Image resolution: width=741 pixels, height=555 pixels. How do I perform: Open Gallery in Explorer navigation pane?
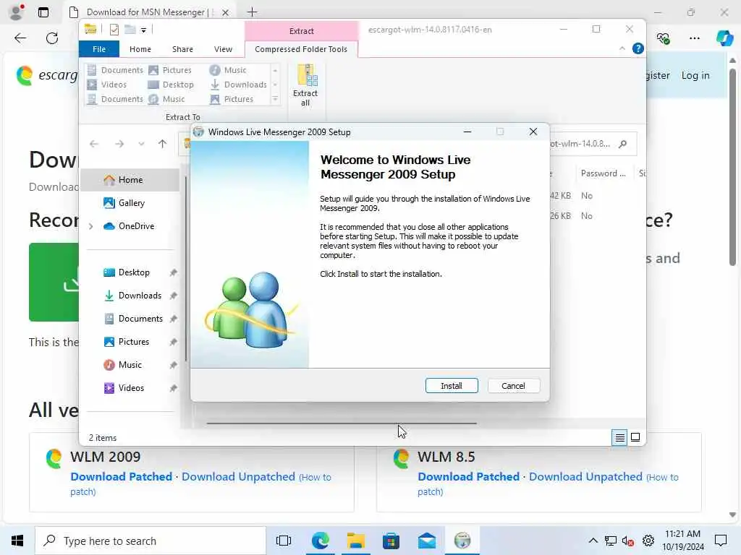point(132,203)
